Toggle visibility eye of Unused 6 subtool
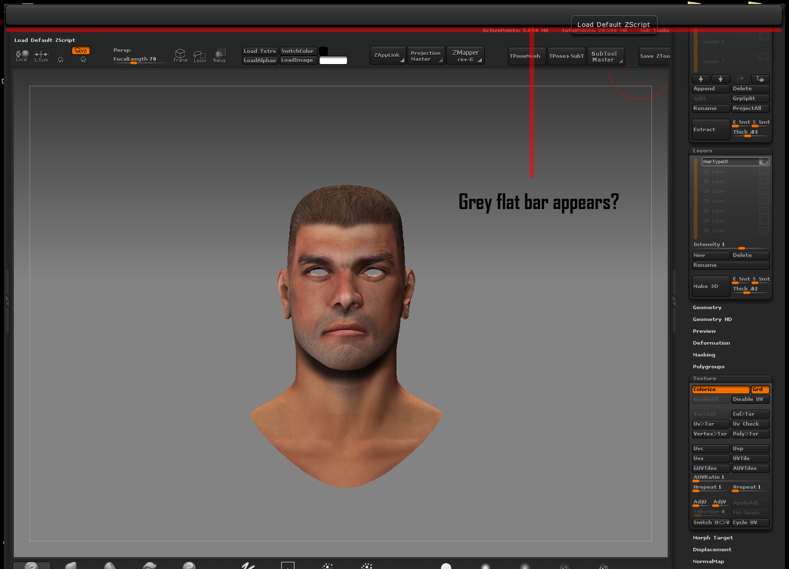Viewport: 789px width, 569px height. 764,37
